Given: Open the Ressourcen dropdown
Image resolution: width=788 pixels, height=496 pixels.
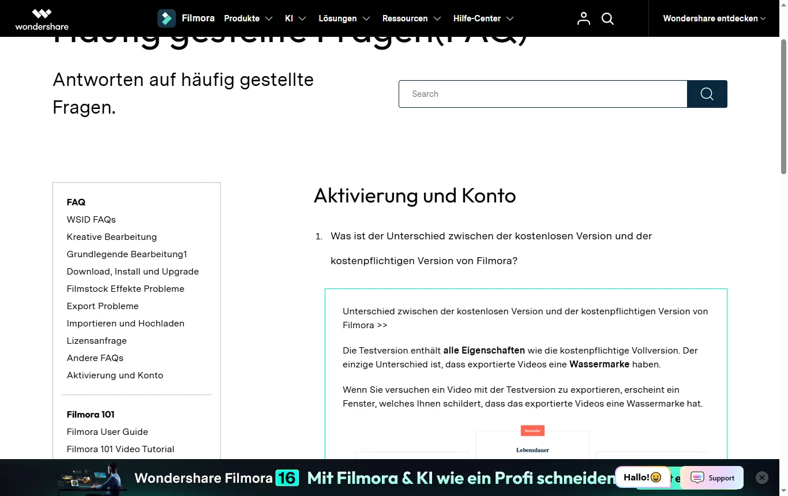Looking at the screenshot, I should [412, 18].
